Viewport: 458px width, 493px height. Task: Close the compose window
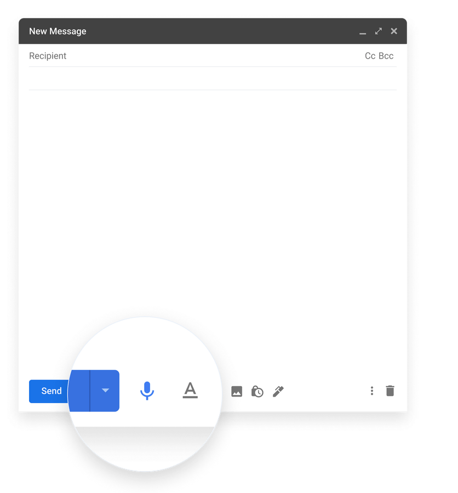tap(393, 31)
